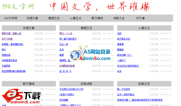Open the 血 仍 未 冷 article
The image size is (181, 106).
click(x=65, y=71)
